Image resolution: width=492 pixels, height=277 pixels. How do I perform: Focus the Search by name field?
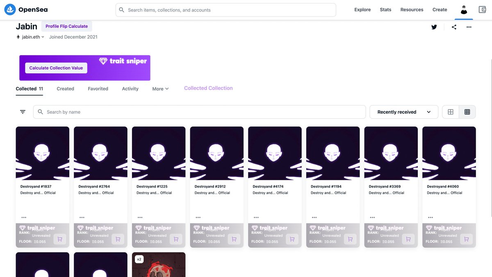[x=199, y=112]
